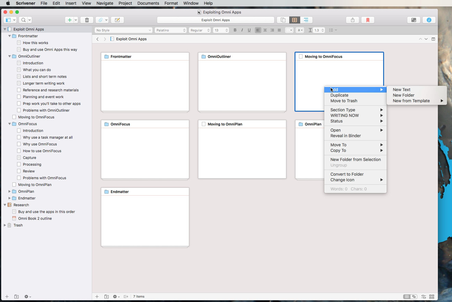
Task: Open Quick Reference toolbar icon
Action: 117,20
